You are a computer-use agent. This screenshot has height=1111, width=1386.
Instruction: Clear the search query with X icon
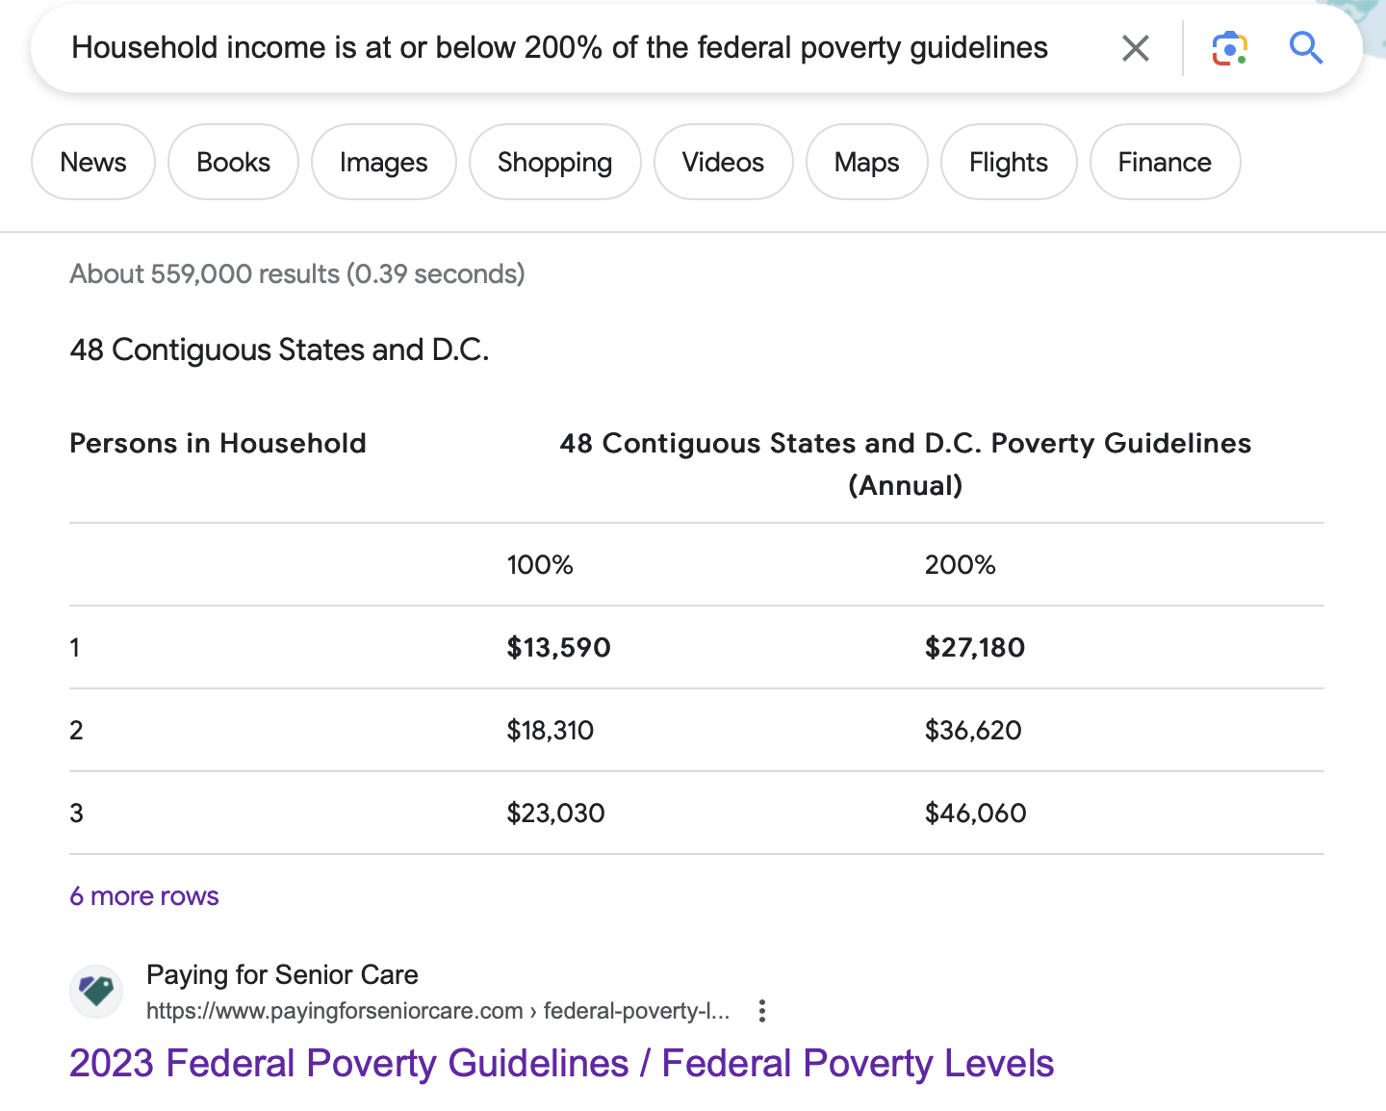click(x=1136, y=48)
